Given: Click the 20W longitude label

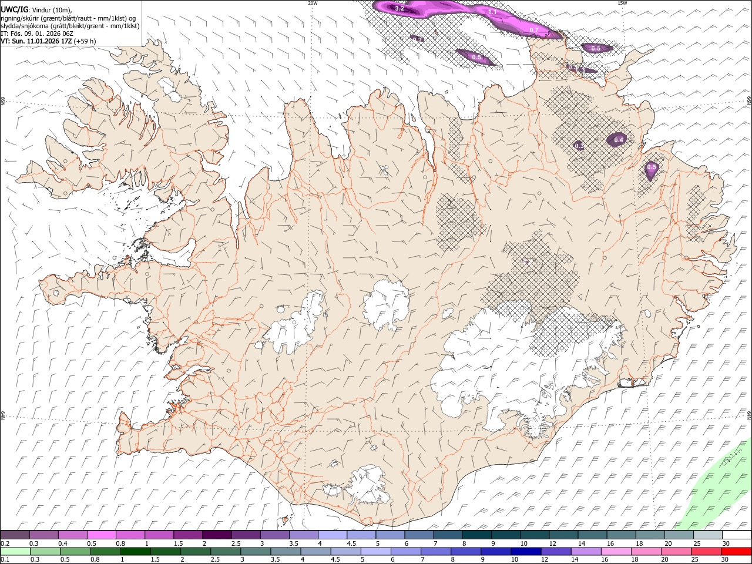Looking at the screenshot, I should coord(313,3).
